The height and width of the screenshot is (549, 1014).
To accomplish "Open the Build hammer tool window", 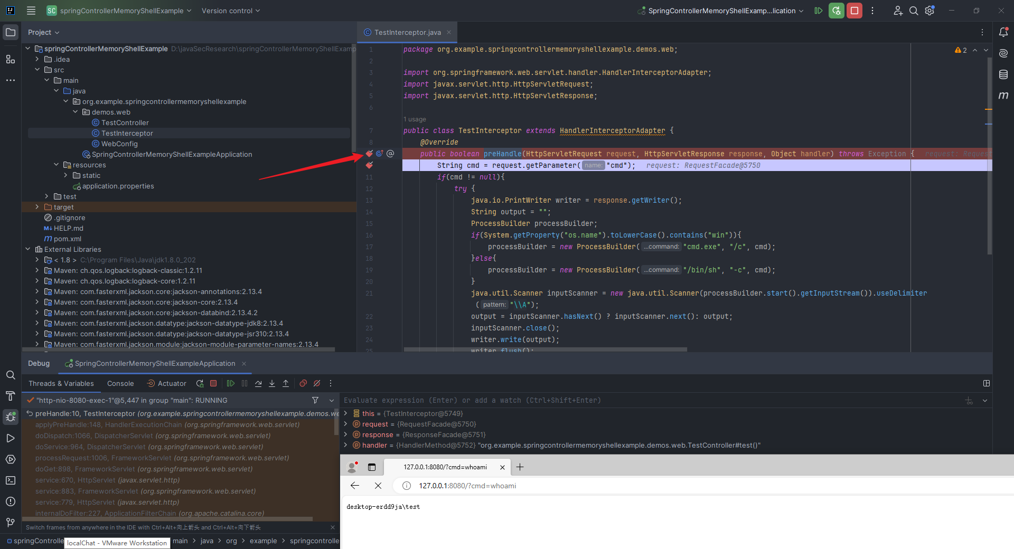I will click(x=11, y=396).
